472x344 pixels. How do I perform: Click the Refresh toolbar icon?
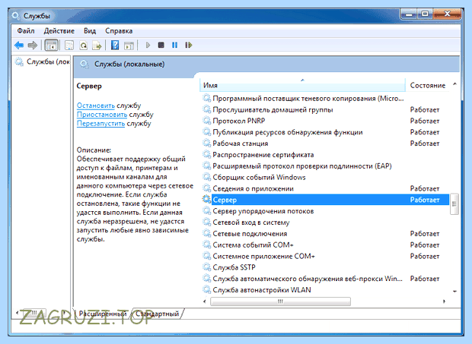[84, 46]
